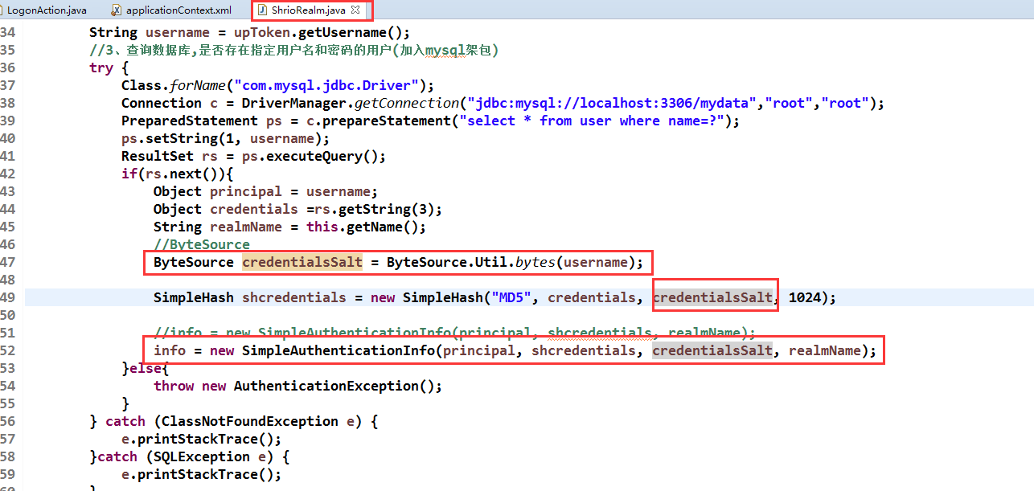Close the ShrioRealm.java tab
The height and width of the screenshot is (491, 1034).
355,10
